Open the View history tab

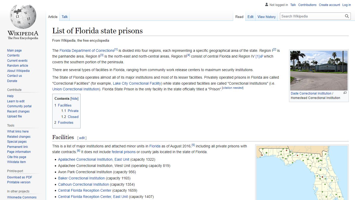pyautogui.click(x=267, y=17)
